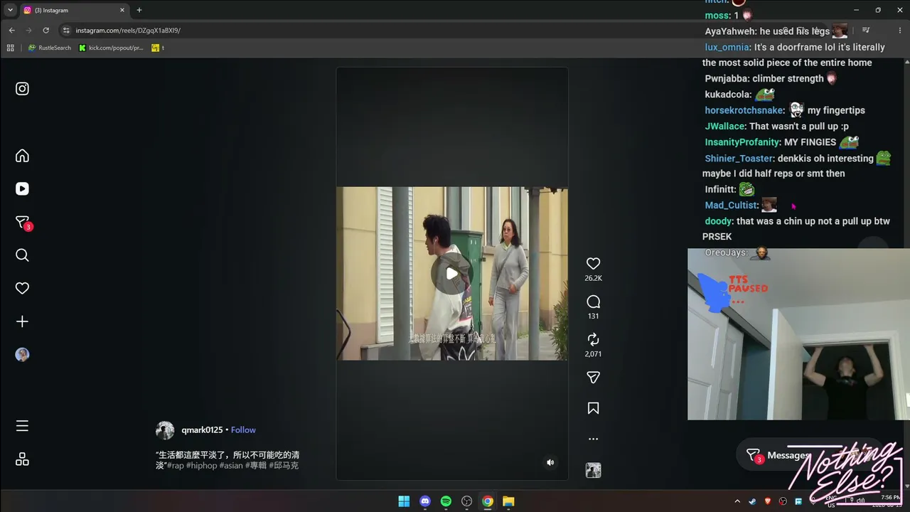The image size is (910, 512).
Task: Open the Reels icon in the sidebar
Action: tap(22, 188)
